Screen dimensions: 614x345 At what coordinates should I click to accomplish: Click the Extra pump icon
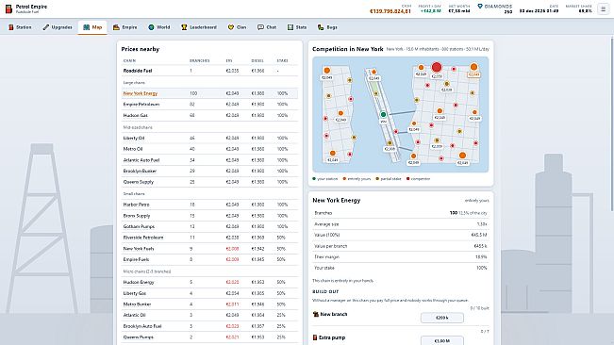tap(315, 337)
